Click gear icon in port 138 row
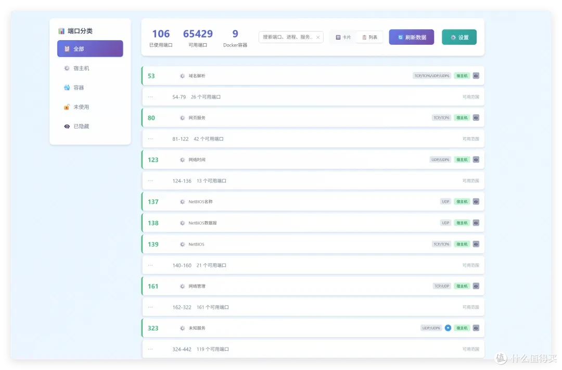This screenshot has height=370, width=562. [183, 223]
